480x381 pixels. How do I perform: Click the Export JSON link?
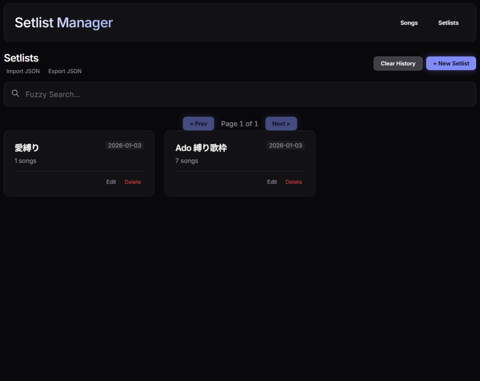[x=65, y=71]
